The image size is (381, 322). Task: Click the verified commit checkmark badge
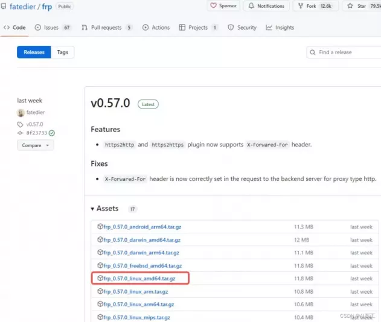[52, 133]
